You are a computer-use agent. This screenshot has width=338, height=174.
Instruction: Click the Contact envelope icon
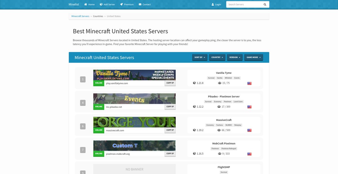click(140, 4)
